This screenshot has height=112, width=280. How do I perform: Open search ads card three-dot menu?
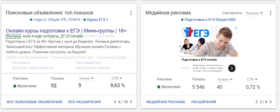(131, 13)
